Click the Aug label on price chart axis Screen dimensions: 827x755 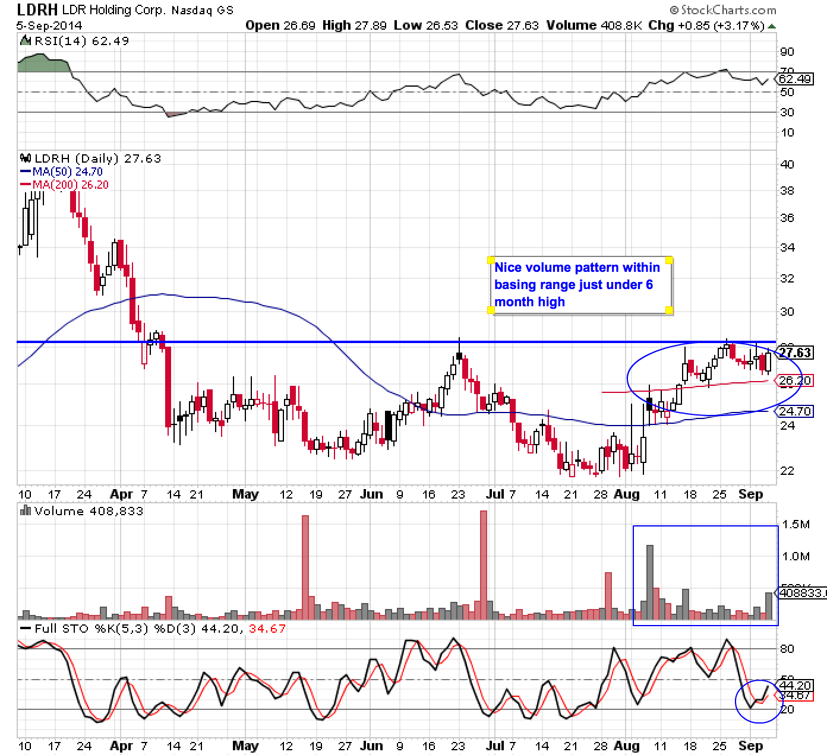pyautogui.click(x=627, y=494)
